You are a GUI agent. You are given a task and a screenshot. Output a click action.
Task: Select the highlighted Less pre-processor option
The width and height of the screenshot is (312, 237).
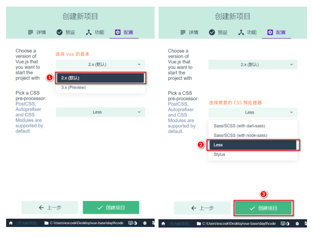click(253, 145)
